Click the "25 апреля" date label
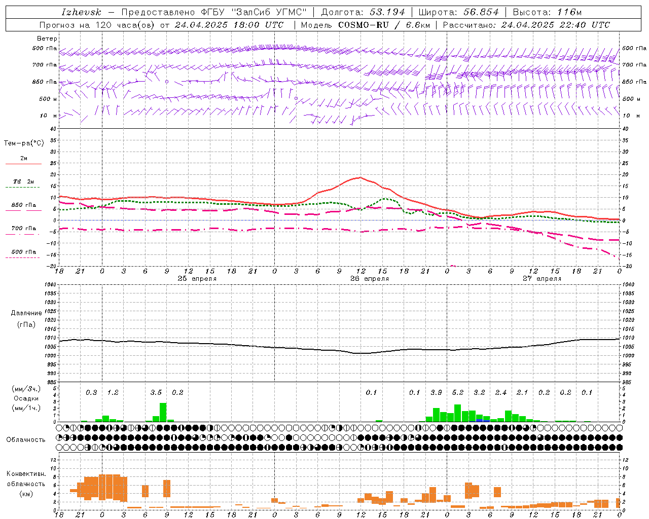 [x=197, y=279]
